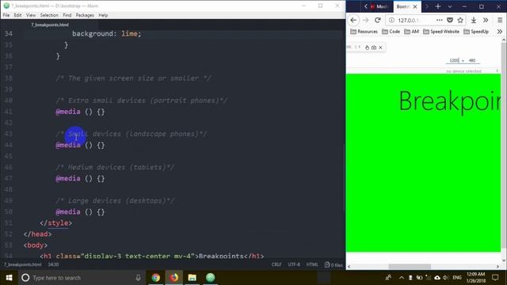
Task: Click the browser vertical scrollbar up arrow
Action: (x=504, y=40)
